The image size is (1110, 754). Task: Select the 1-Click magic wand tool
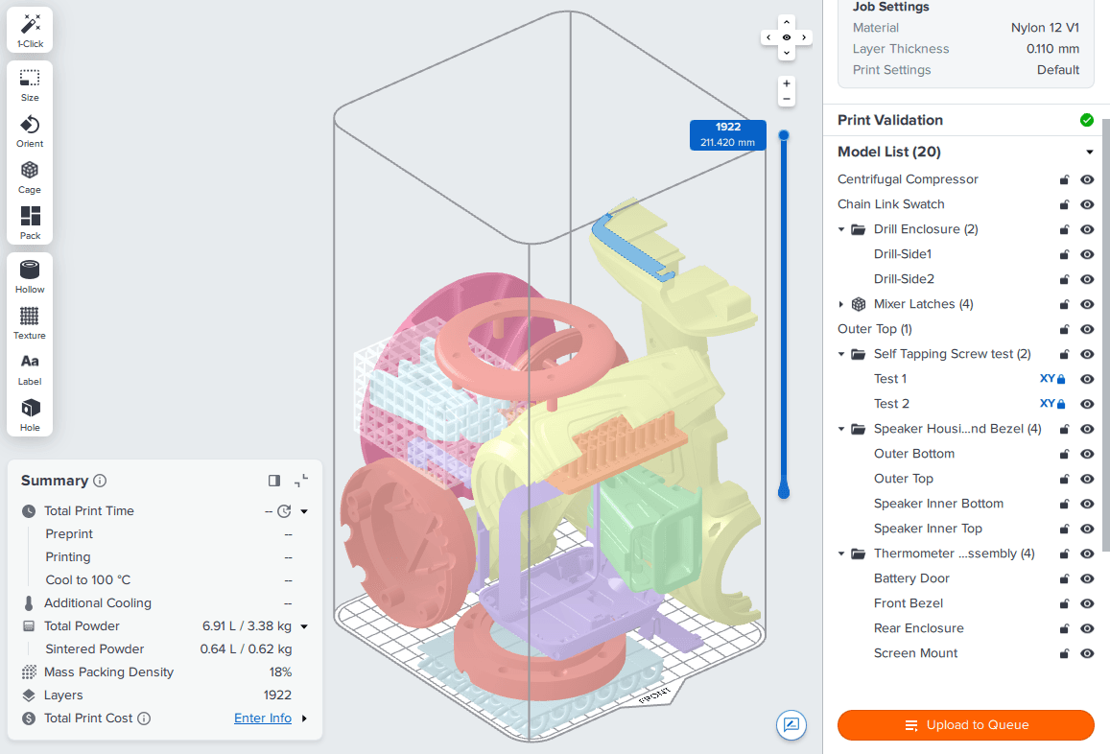(30, 29)
